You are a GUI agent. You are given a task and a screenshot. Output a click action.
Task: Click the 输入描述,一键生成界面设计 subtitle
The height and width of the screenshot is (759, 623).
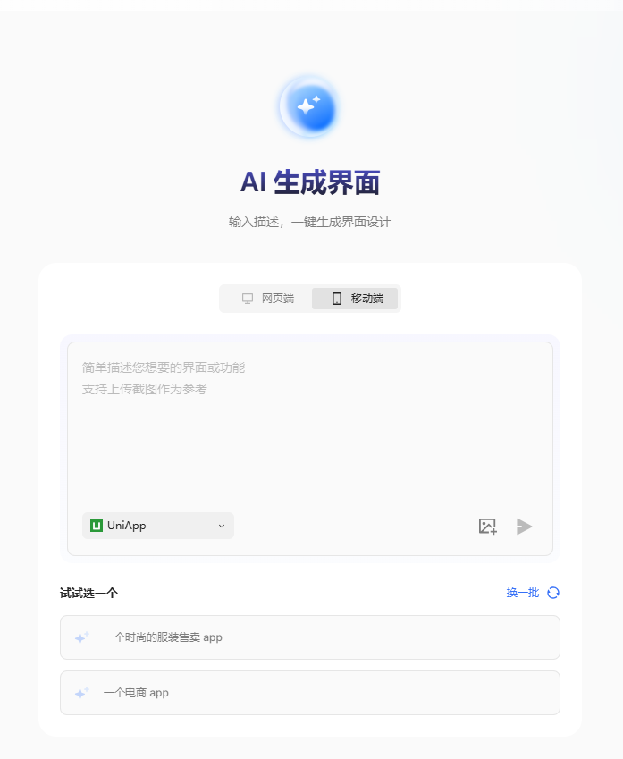click(x=310, y=223)
